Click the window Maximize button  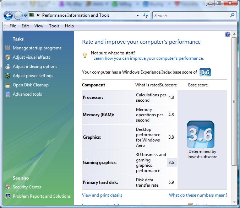(219, 3)
